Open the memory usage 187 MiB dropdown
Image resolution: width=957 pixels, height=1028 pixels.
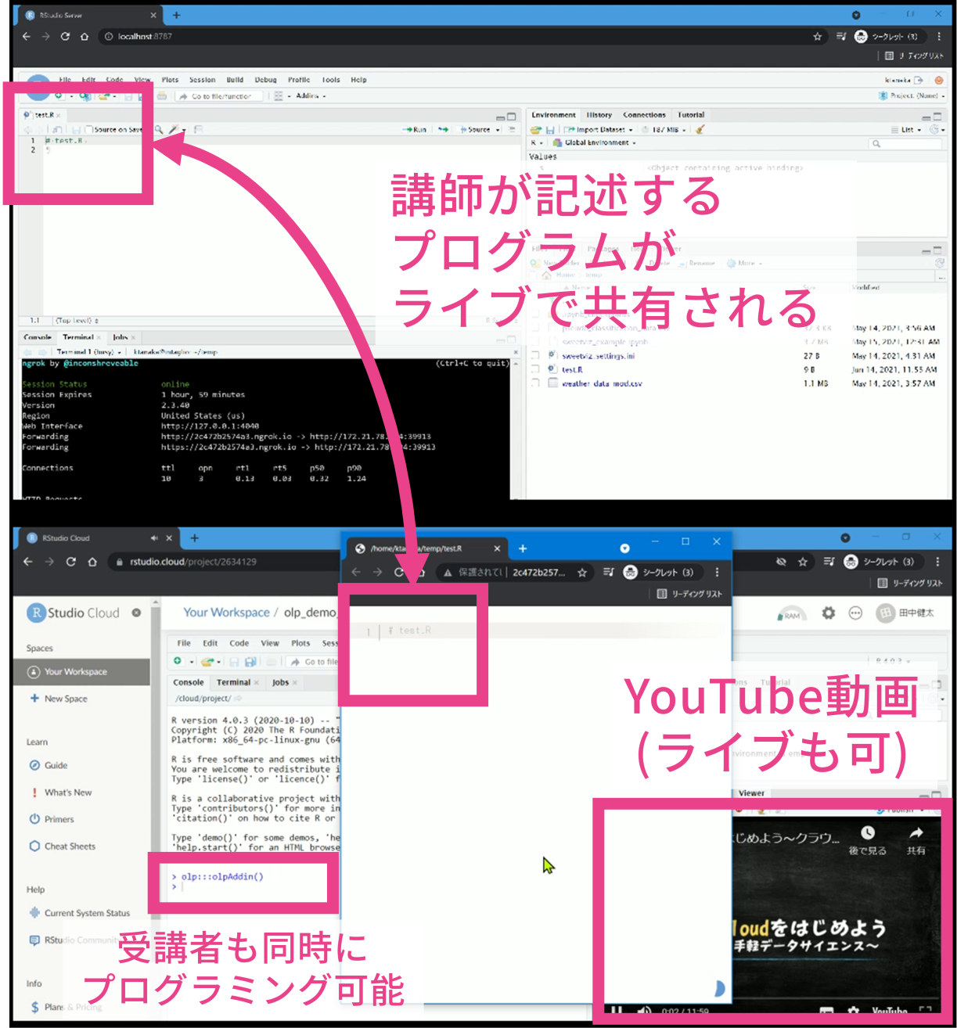point(665,130)
